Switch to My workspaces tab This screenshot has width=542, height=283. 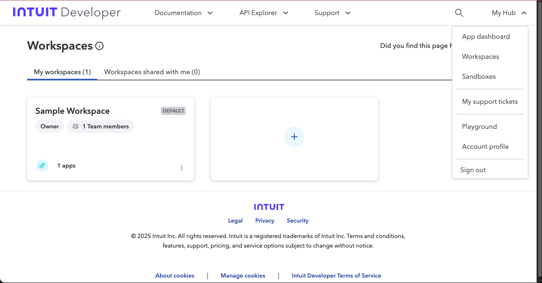tap(62, 72)
